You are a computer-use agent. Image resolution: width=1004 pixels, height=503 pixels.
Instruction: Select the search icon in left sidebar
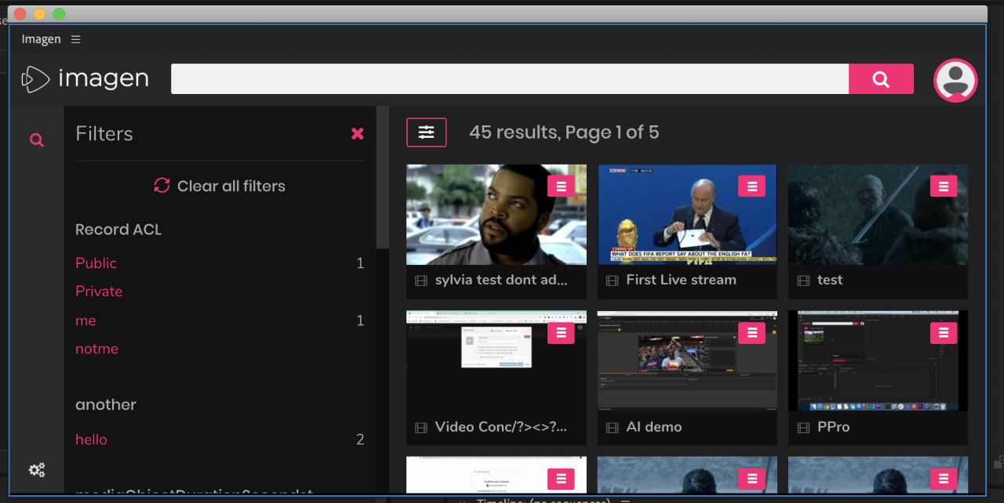[36, 140]
